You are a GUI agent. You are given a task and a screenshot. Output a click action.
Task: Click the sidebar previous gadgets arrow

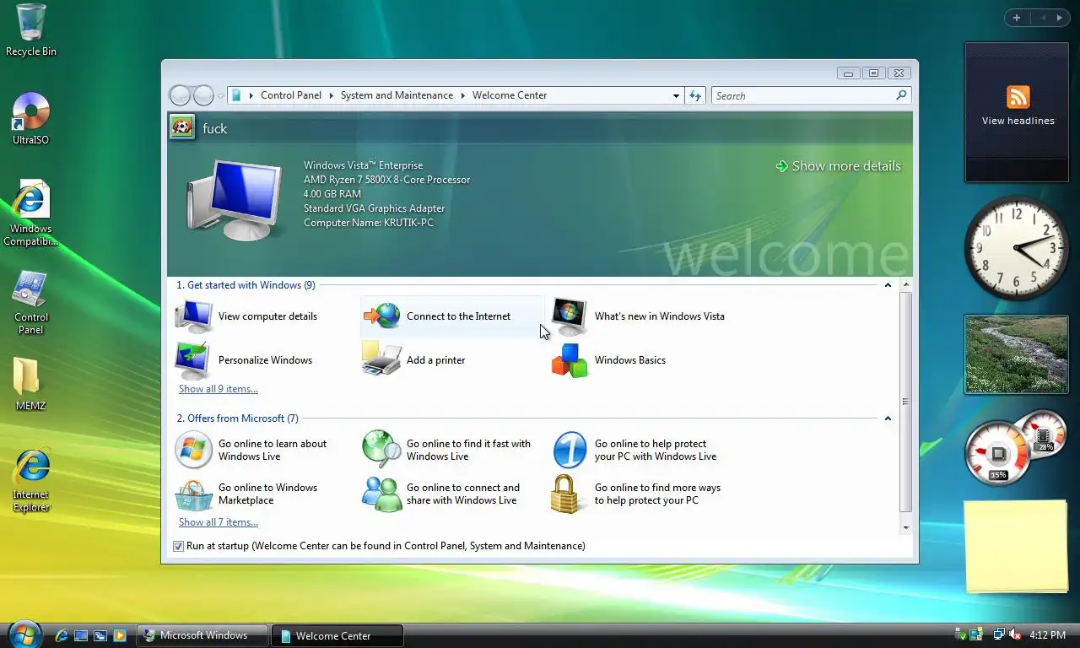pos(1042,18)
